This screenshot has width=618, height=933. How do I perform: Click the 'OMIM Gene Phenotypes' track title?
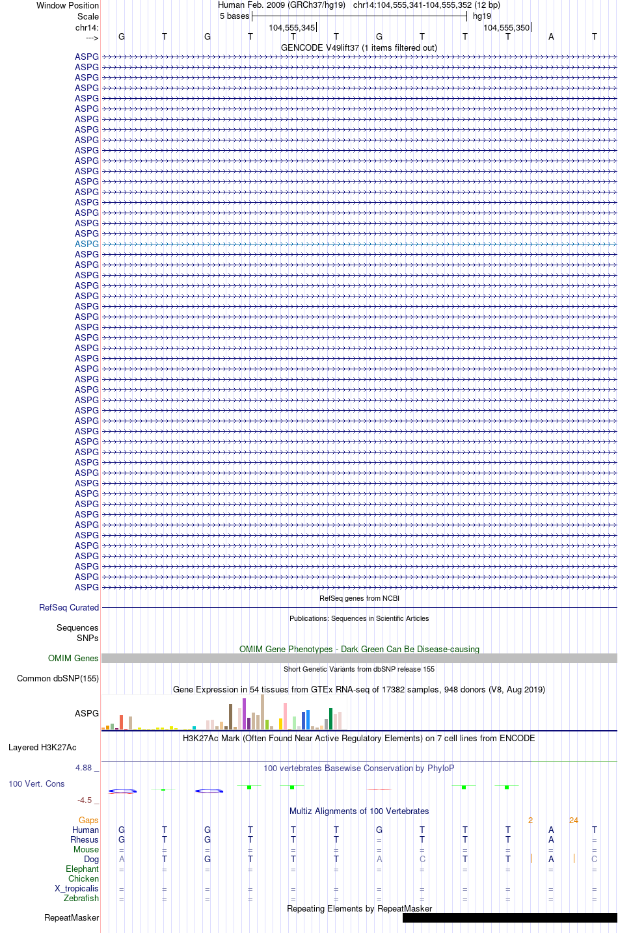pos(359,649)
